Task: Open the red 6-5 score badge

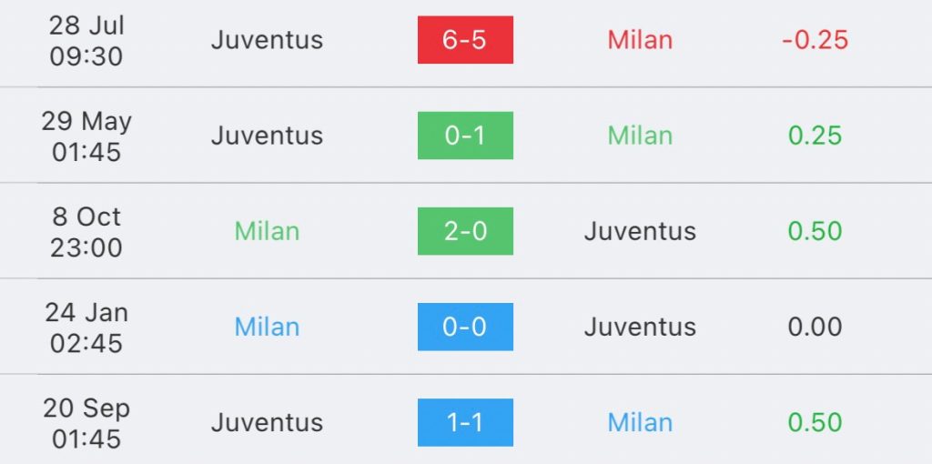Action: (465, 40)
